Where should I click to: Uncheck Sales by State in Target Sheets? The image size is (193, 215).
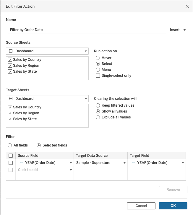(10, 119)
